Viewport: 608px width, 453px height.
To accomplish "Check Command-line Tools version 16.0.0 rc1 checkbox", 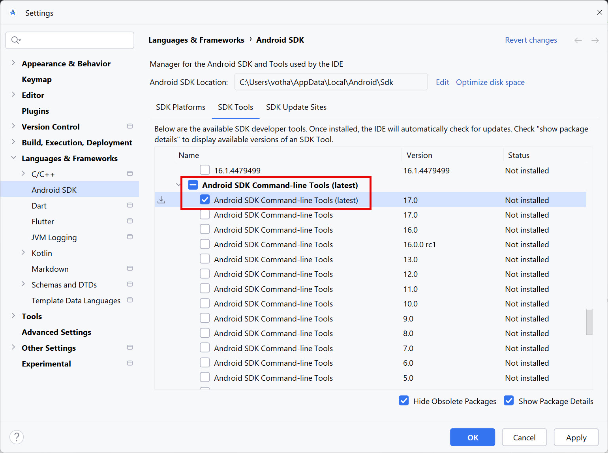I will tap(205, 244).
